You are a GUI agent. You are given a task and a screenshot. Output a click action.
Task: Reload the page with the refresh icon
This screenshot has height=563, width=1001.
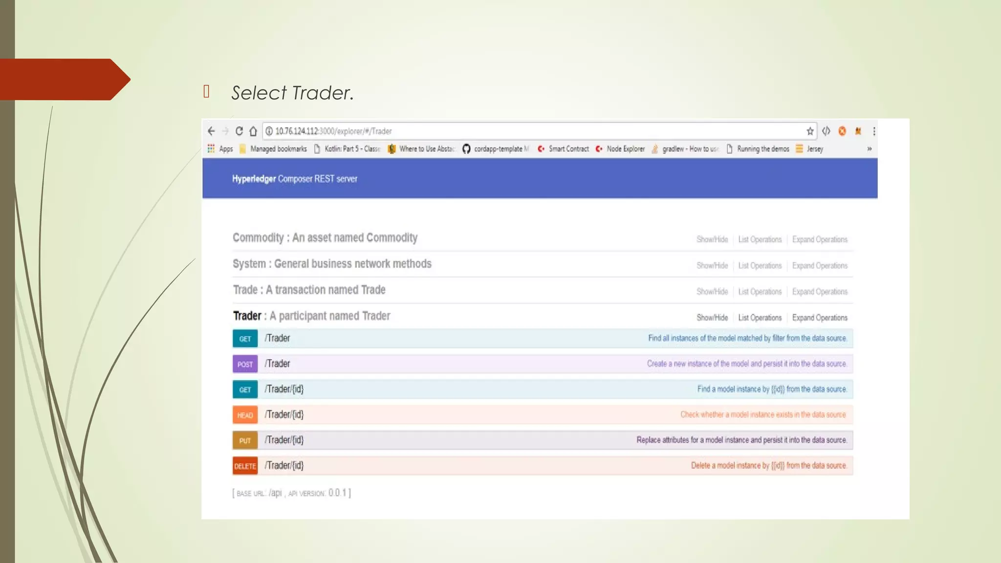coord(239,131)
